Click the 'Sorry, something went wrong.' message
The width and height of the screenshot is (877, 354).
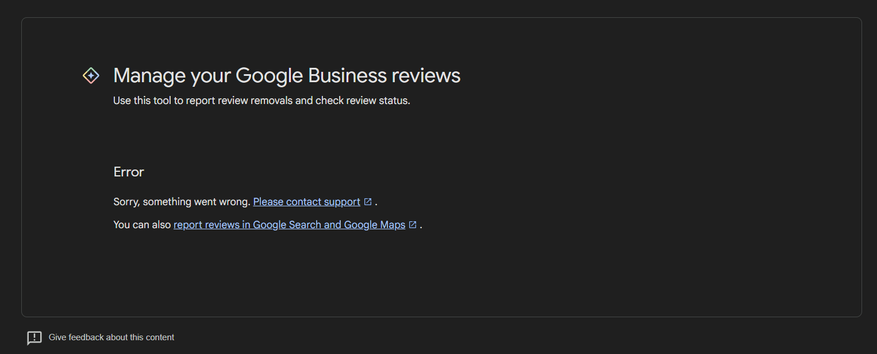point(182,202)
